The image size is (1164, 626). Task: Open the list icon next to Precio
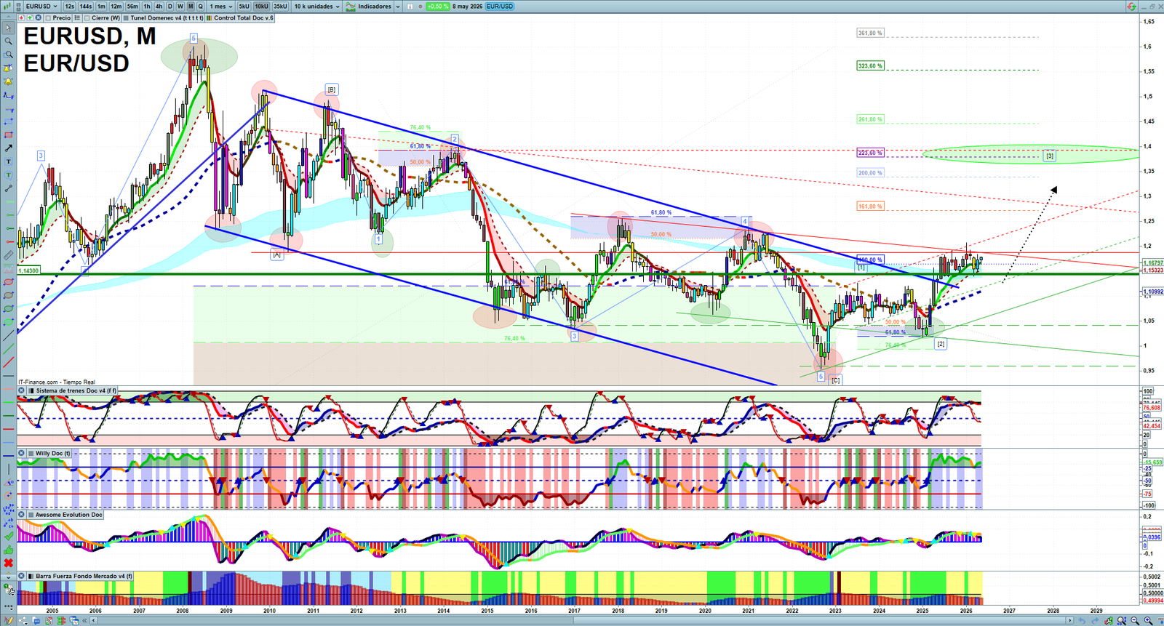tap(77, 18)
